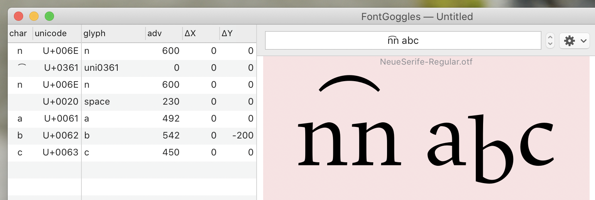
Task: Select the first n glyph row
Action: point(131,51)
